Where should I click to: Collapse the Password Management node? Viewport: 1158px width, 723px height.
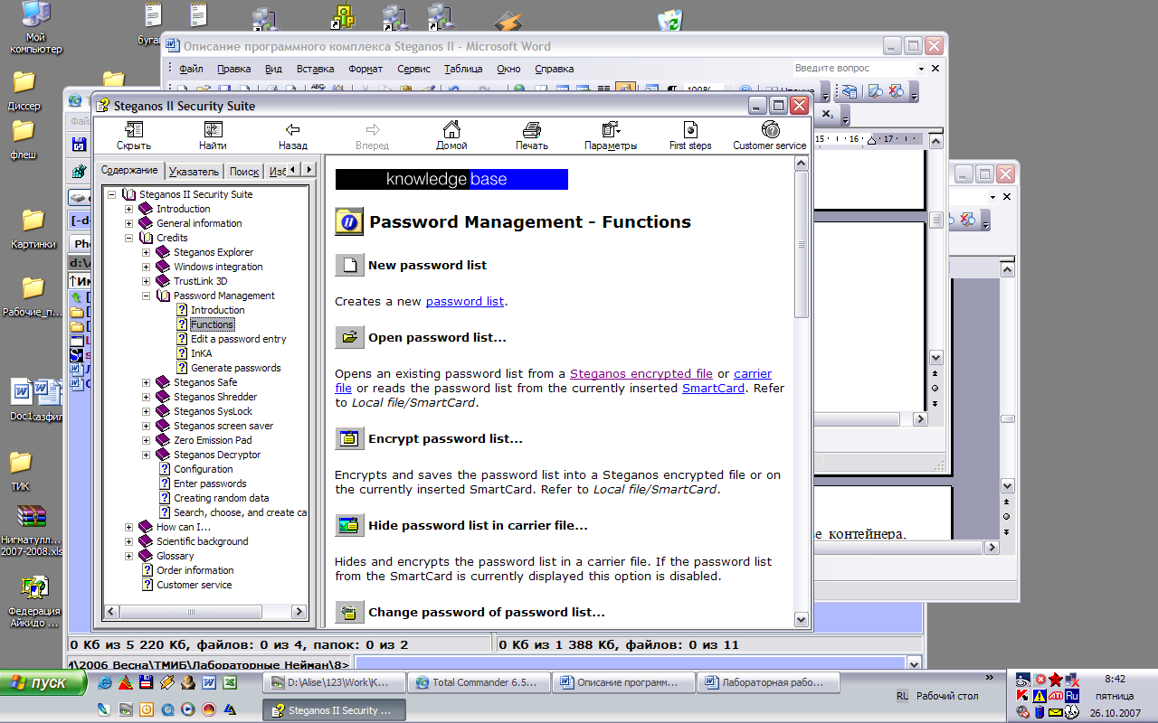pos(147,296)
